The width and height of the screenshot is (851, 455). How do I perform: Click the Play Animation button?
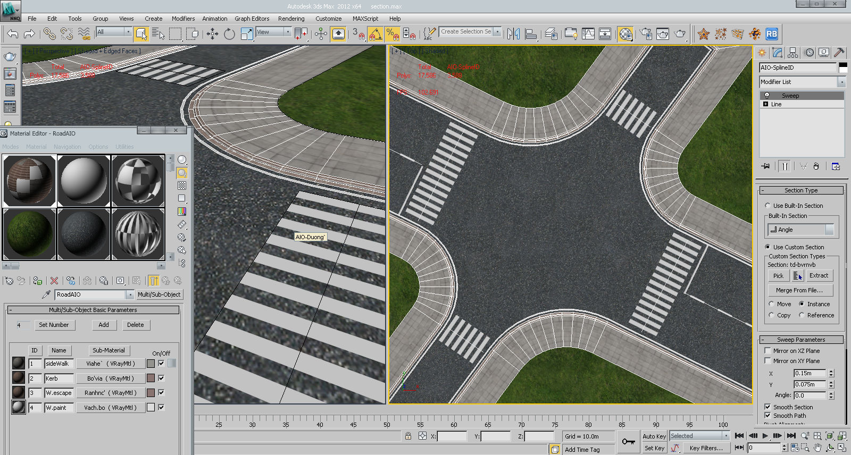click(x=765, y=436)
